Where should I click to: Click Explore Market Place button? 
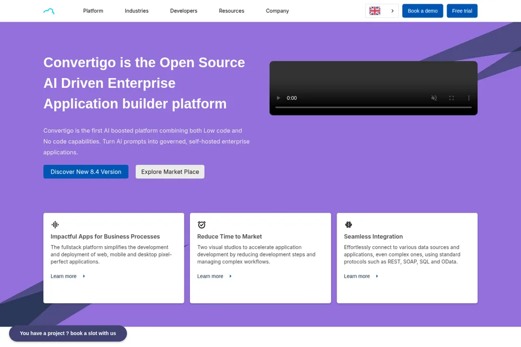coord(170,172)
